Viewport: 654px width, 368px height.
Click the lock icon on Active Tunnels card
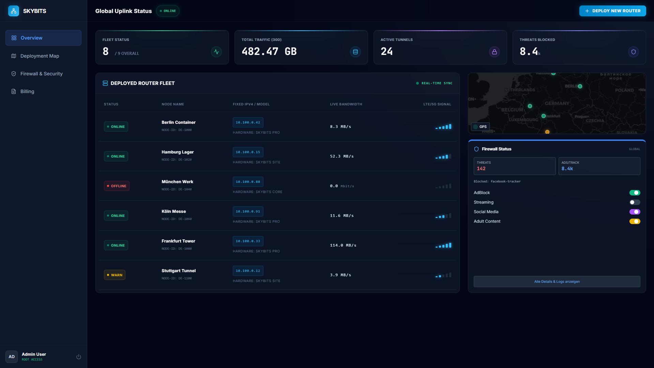(x=495, y=52)
